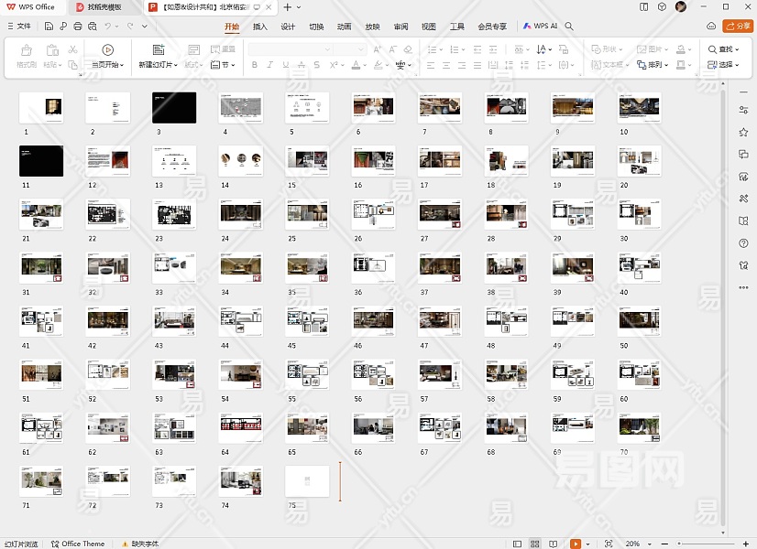This screenshot has height=549, width=757.
Task: Click the fit-to-window icon in status bar
Action: [x=609, y=544]
